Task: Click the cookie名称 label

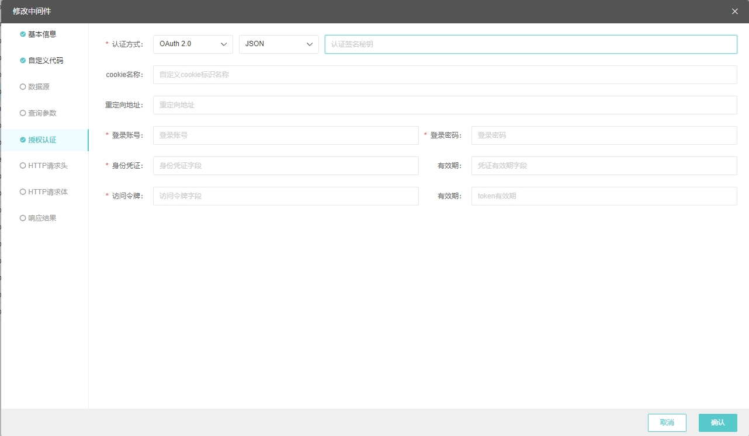Action: click(x=124, y=75)
